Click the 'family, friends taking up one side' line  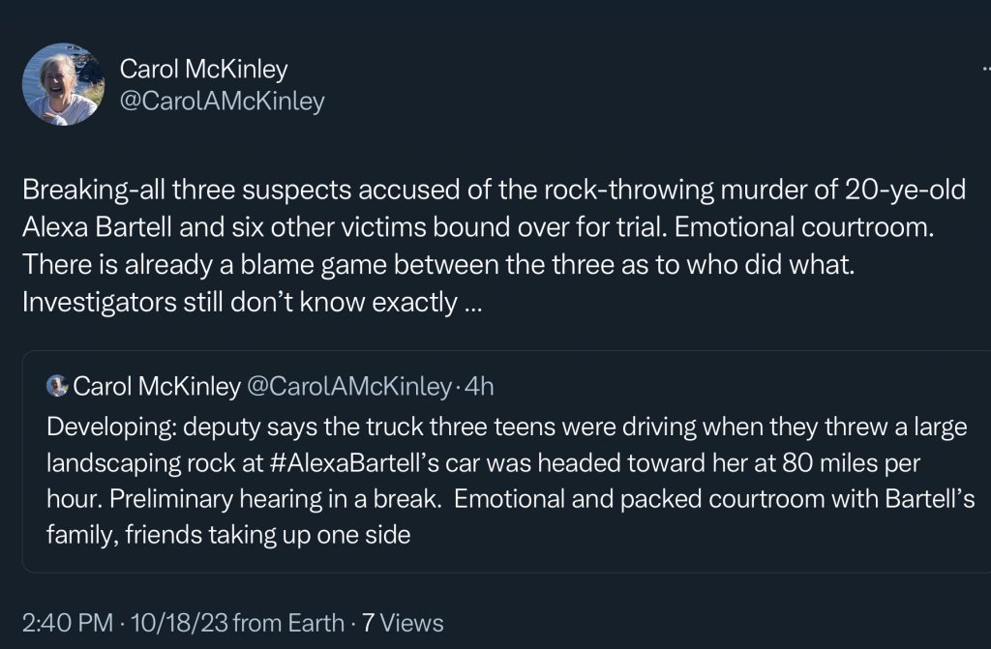click(228, 534)
